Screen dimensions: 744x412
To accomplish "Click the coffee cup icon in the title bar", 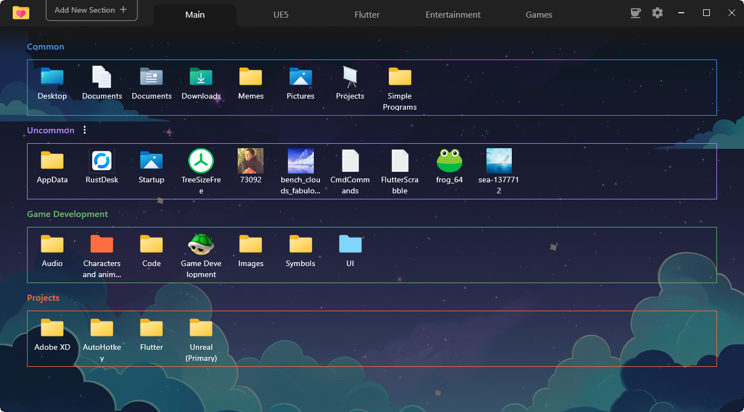I will [x=636, y=13].
